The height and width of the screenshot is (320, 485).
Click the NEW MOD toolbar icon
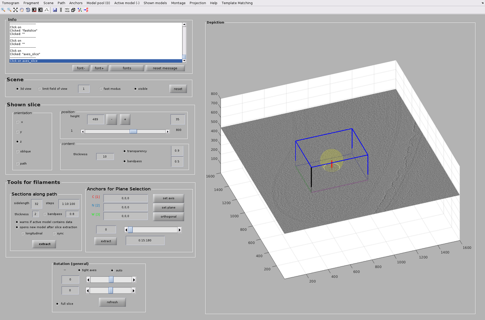(x=67, y=10)
